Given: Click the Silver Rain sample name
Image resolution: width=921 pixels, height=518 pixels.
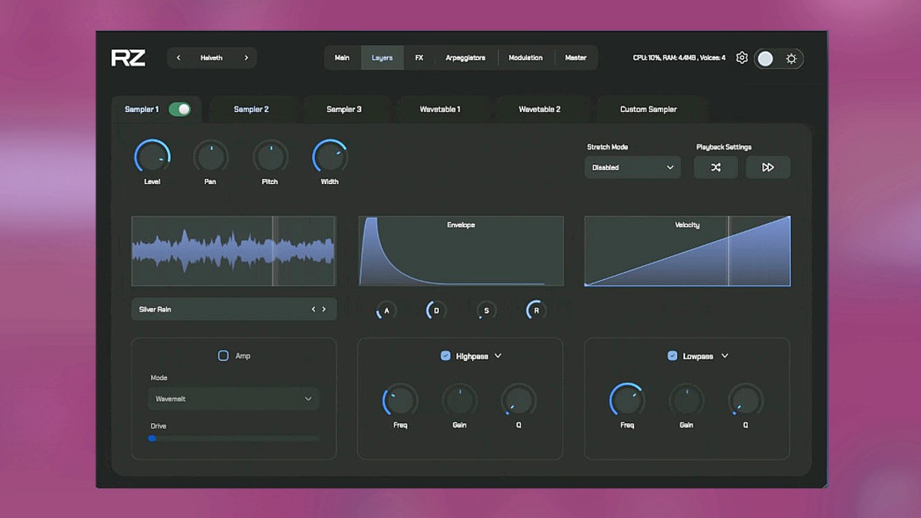Looking at the screenshot, I should 155,309.
